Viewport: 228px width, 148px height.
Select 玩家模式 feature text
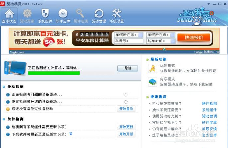click(168, 65)
